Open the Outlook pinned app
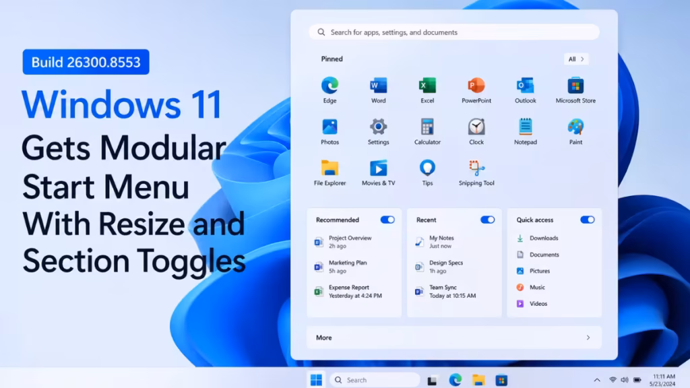This screenshot has width=690, height=388. click(x=526, y=90)
